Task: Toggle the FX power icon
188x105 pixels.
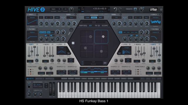Action: point(99,26)
